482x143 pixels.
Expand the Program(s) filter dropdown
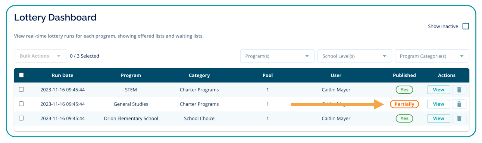[277, 56]
